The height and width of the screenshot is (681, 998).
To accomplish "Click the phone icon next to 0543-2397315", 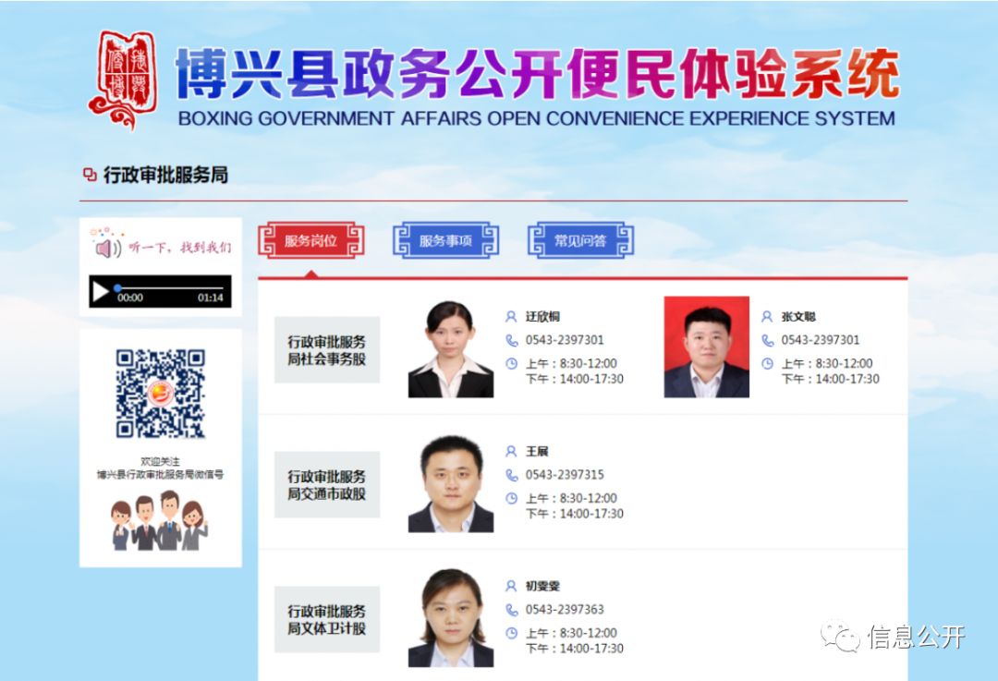I will pyautogui.click(x=512, y=475).
